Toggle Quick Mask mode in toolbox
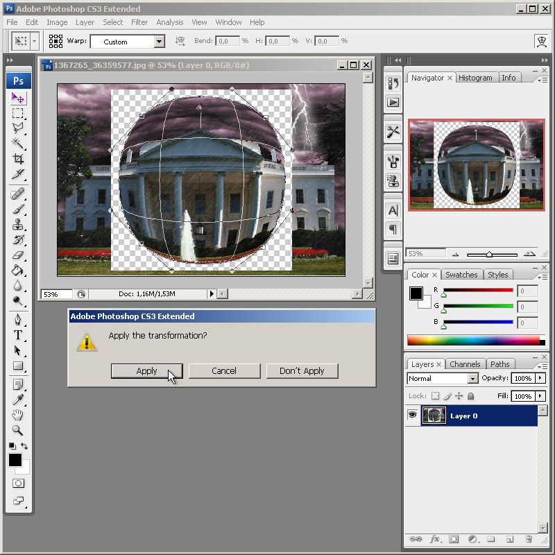The image size is (555, 555). click(x=18, y=483)
